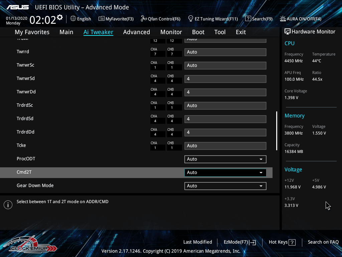Expand the Cmd2T dropdown arrow
The height and width of the screenshot is (257, 342).
261,173
